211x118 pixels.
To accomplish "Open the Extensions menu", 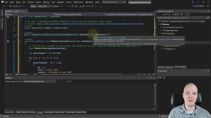I will pos(78,2).
